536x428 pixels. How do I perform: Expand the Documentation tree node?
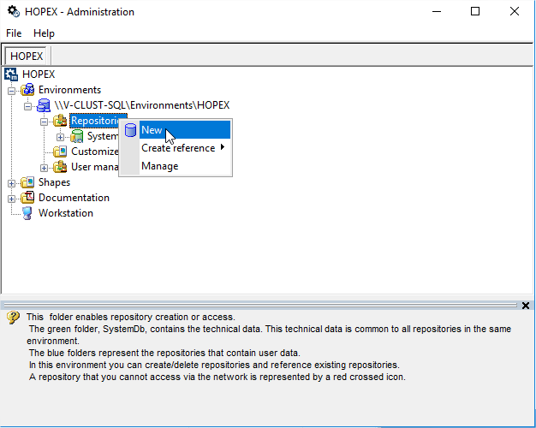[12, 198]
